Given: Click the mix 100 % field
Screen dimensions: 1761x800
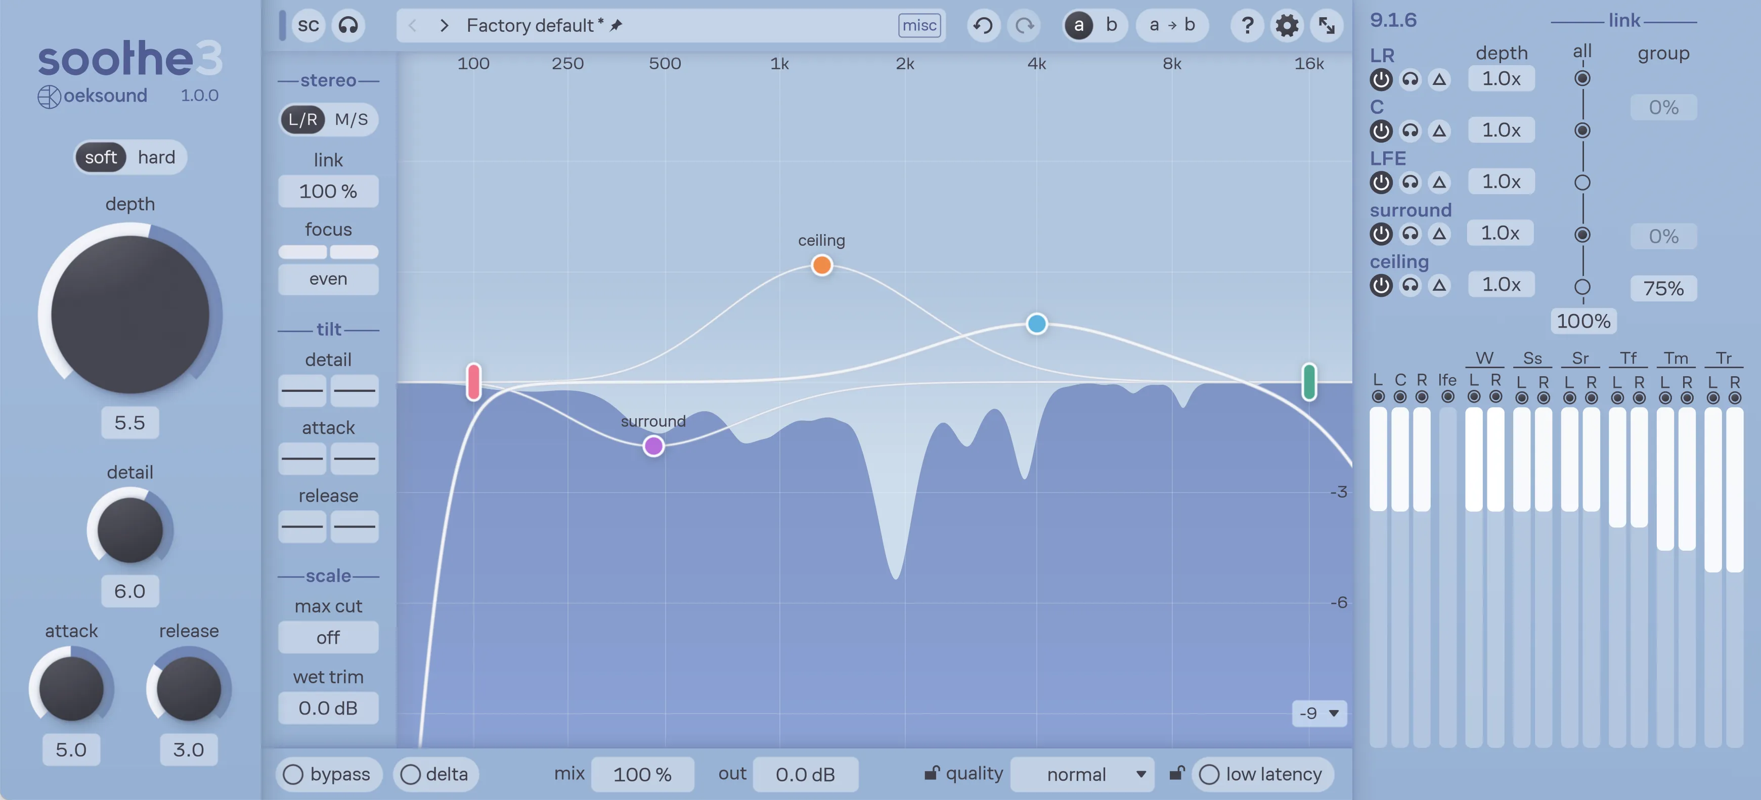Looking at the screenshot, I should click(642, 775).
